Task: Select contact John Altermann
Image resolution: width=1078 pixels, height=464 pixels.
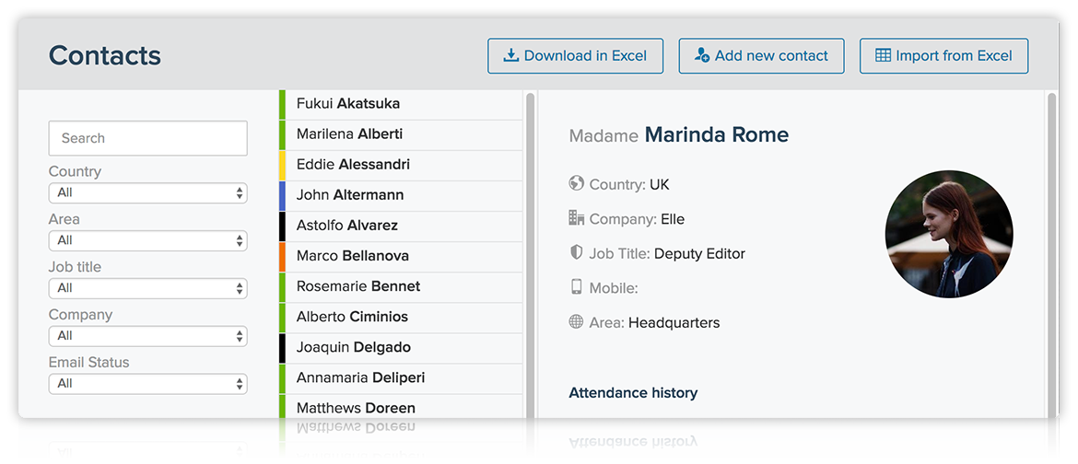Action: 402,195
